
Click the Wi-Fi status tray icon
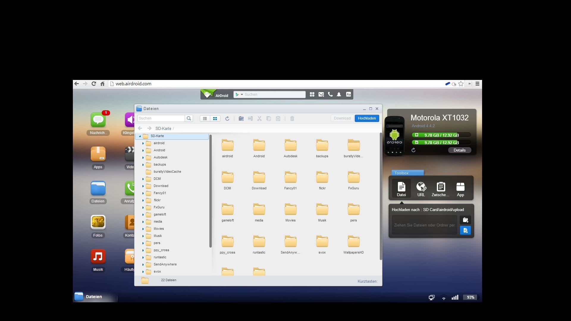pos(444,298)
